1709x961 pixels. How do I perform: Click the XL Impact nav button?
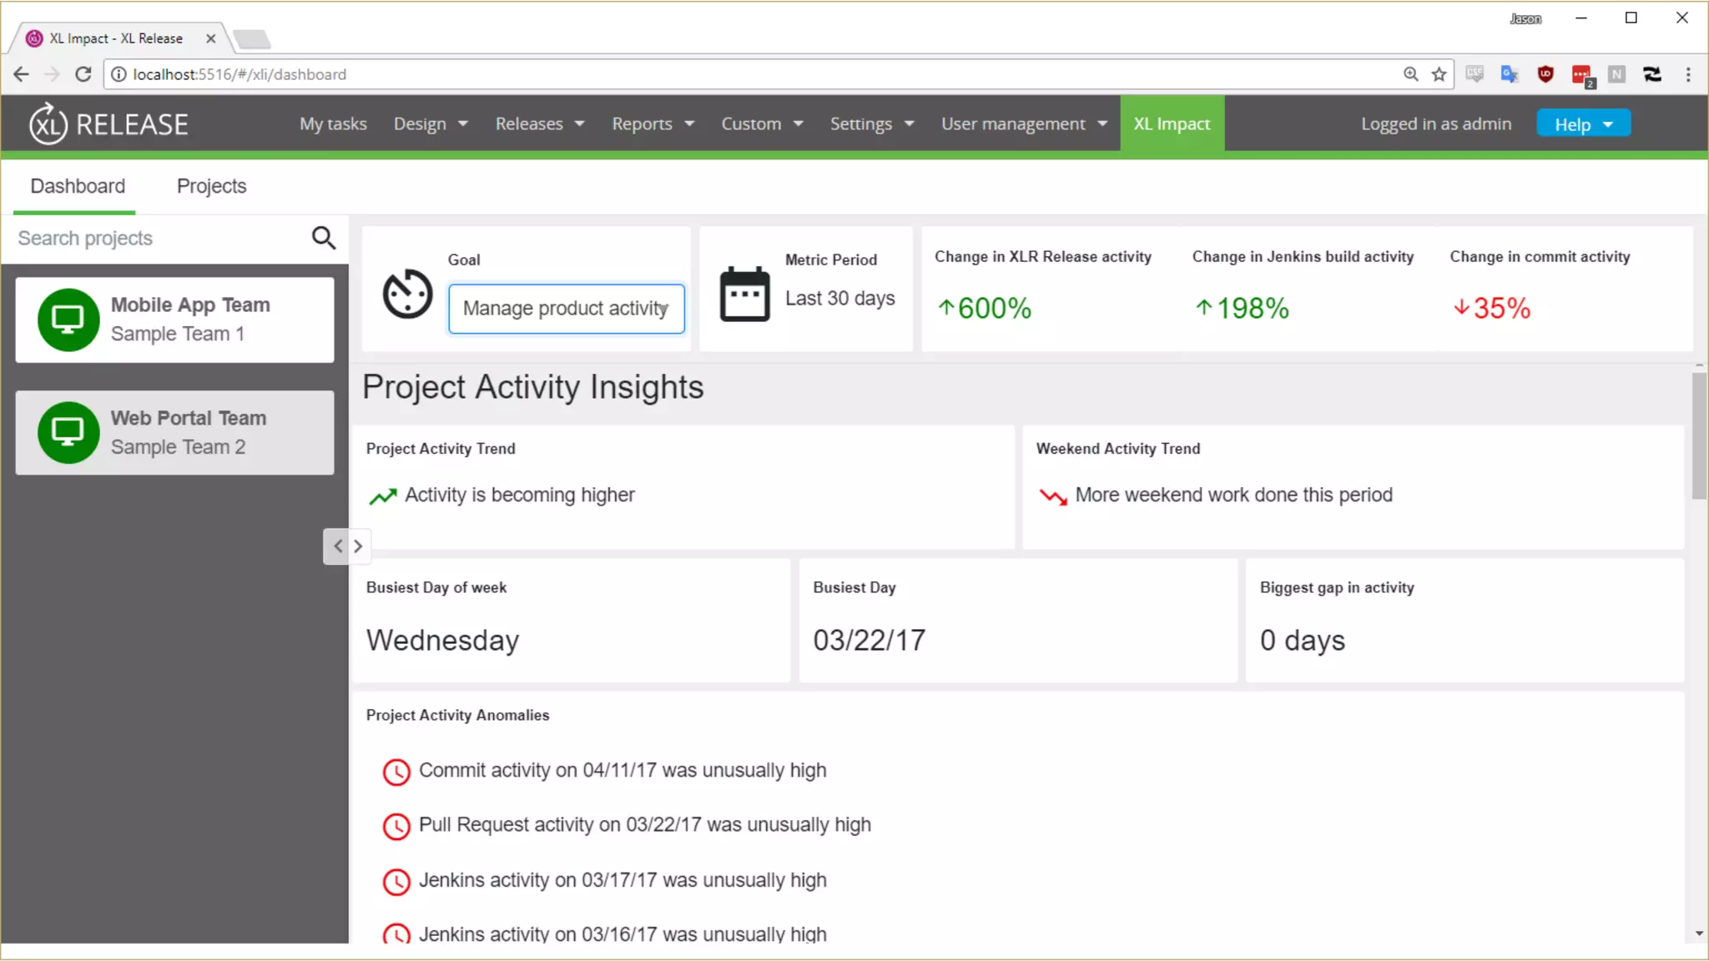tap(1172, 124)
